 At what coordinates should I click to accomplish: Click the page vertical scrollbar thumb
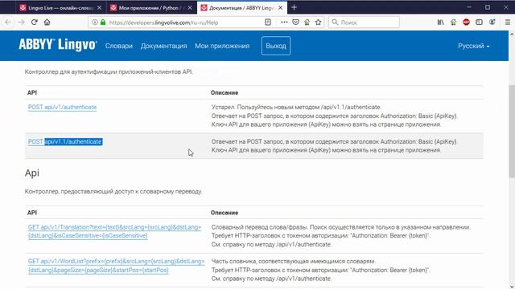512,131
